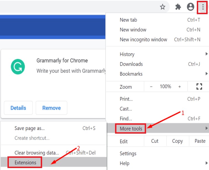
Task: Open the three-dot Chrome menu
Action: [x=203, y=7]
